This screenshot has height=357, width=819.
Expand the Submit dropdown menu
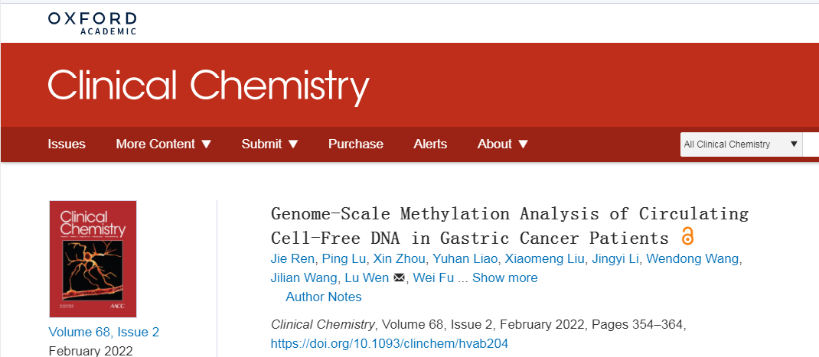[x=269, y=144]
